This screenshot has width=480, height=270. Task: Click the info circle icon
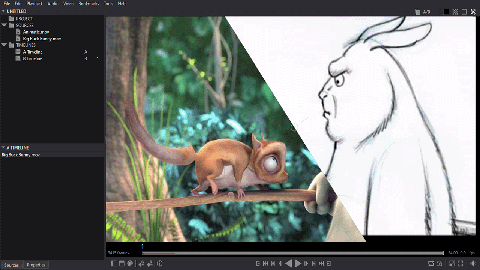click(x=160, y=264)
